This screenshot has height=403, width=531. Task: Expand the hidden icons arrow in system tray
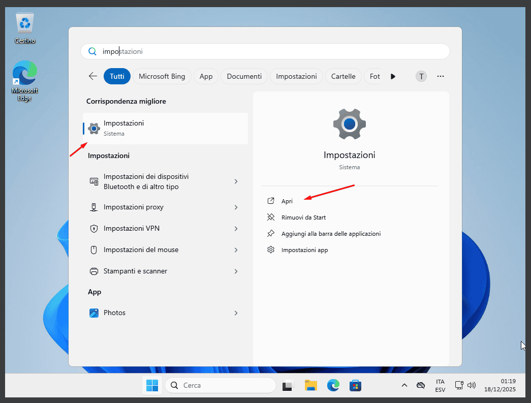[x=404, y=385]
